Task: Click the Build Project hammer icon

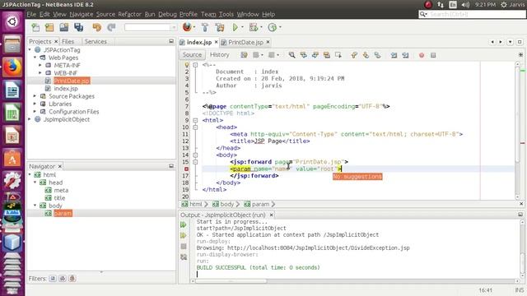Action: click(x=205, y=27)
